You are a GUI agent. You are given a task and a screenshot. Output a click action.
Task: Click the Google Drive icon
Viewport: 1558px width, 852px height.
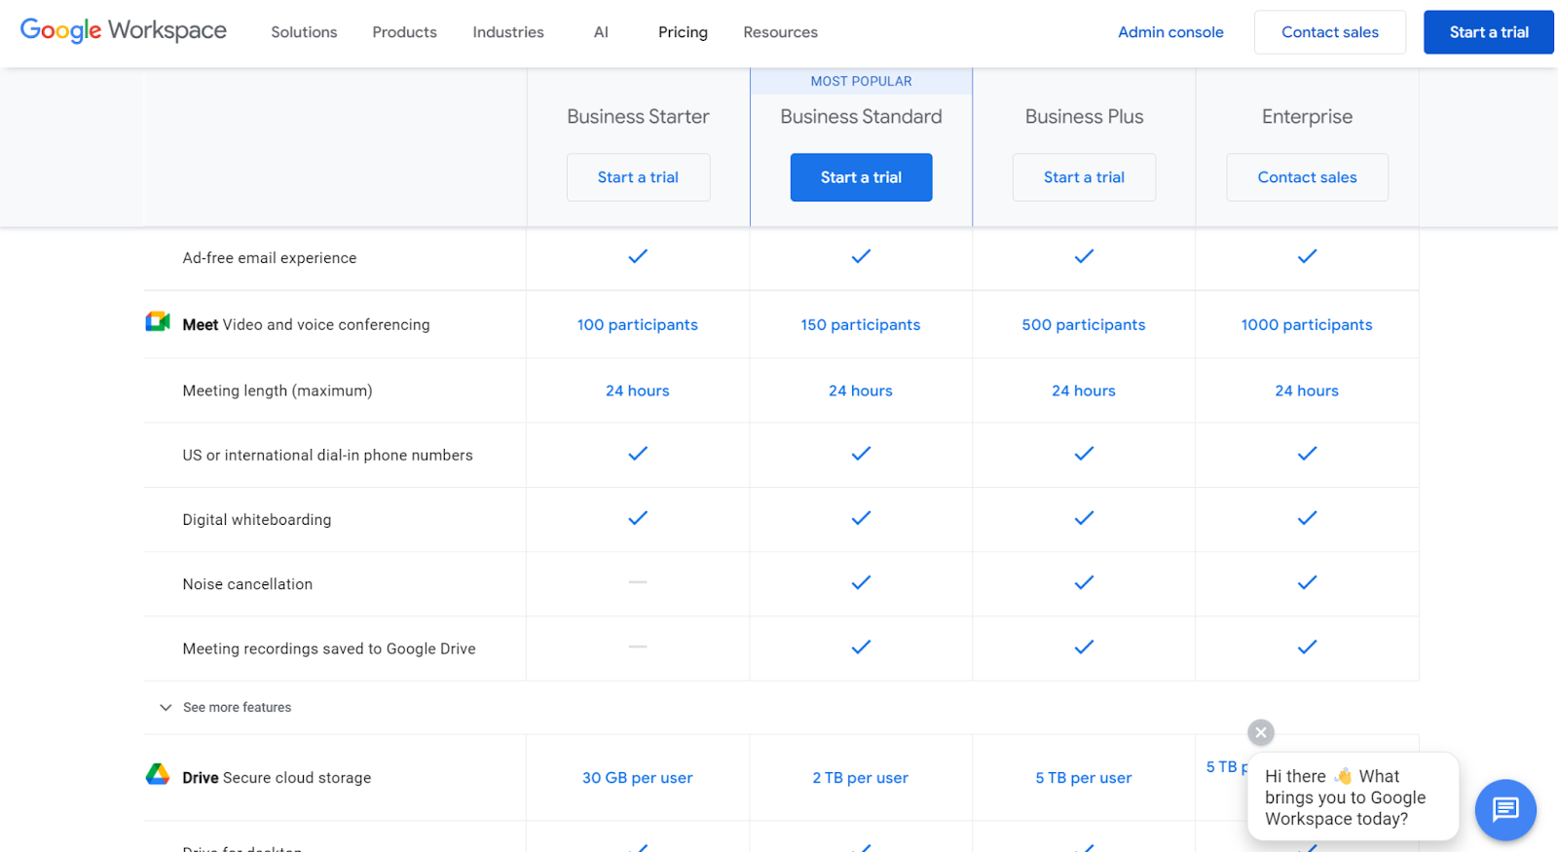pyautogui.click(x=158, y=775)
